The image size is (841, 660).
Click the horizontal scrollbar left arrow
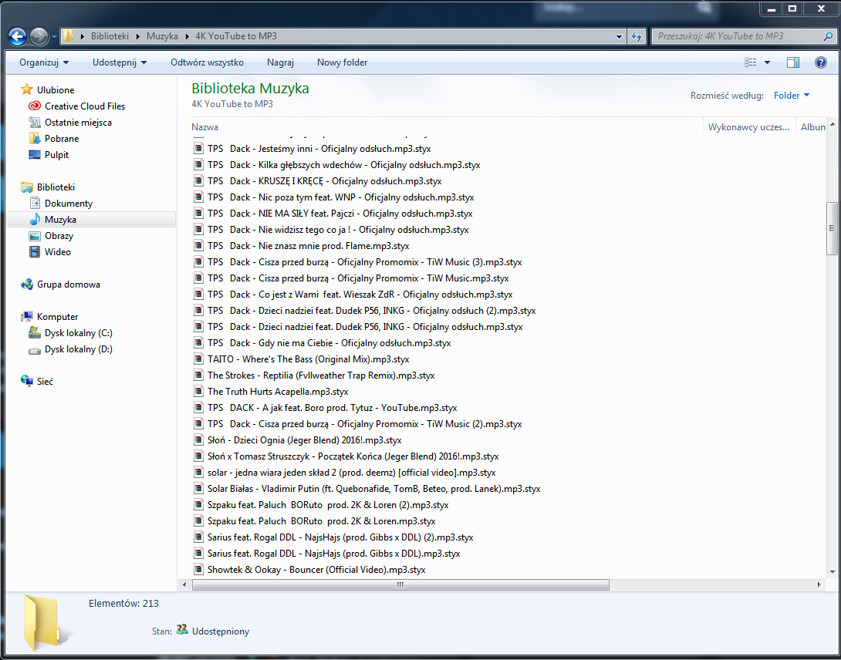[x=184, y=584]
